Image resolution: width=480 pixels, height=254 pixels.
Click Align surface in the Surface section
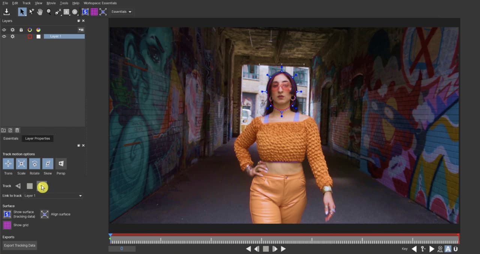45,214
